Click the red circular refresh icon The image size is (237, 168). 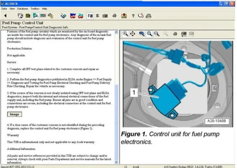[x=141, y=15]
